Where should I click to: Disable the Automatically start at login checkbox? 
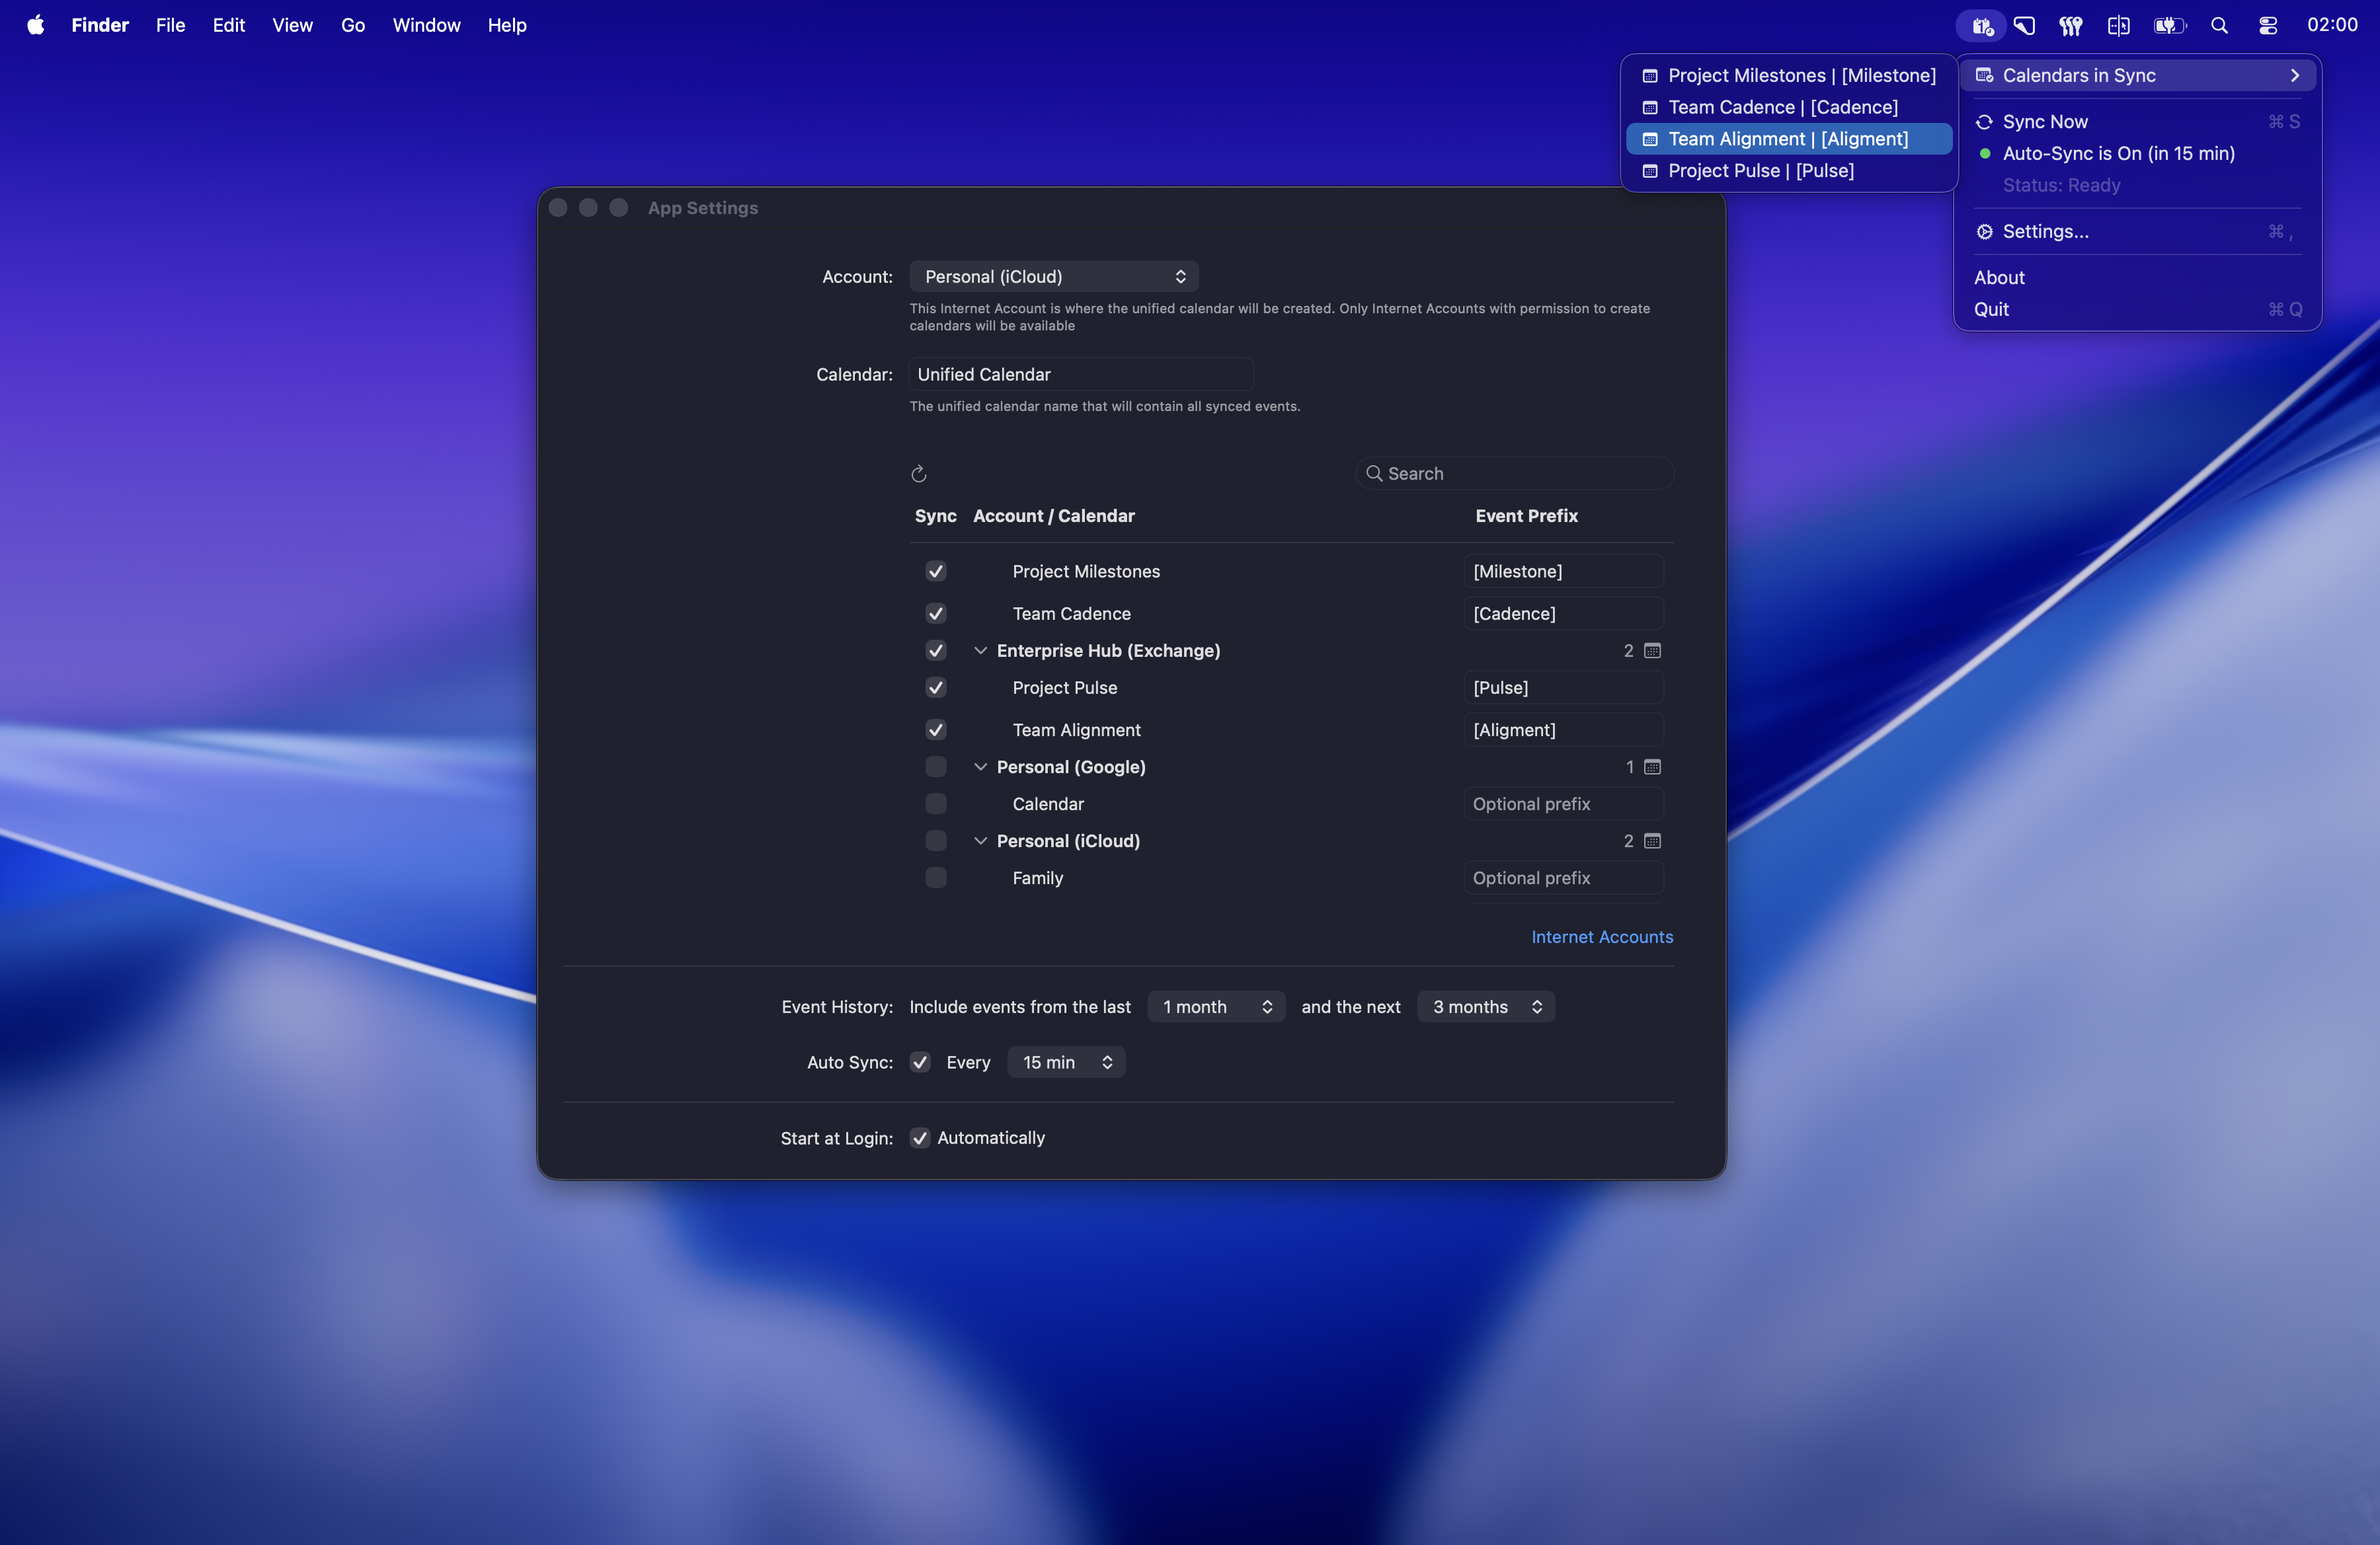[x=921, y=1137]
